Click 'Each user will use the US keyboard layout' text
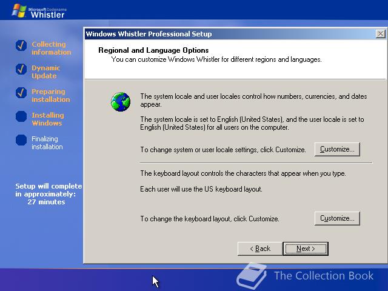The height and width of the screenshot is (291, 388). (201, 189)
